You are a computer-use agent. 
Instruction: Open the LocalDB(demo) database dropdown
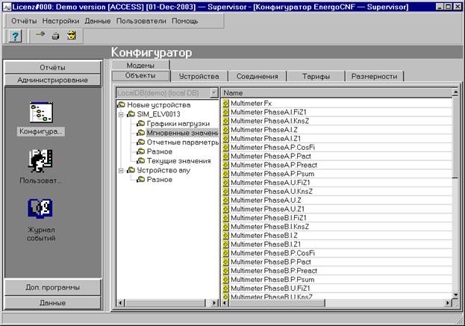click(x=213, y=93)
